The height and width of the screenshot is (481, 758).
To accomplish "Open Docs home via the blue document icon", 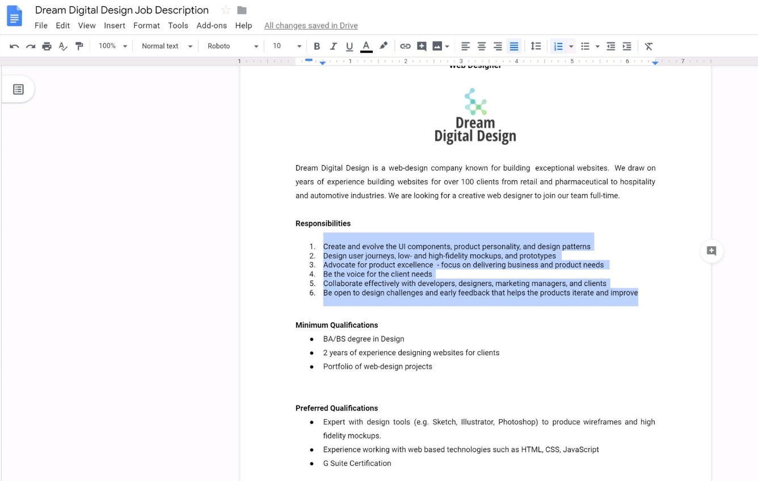I will coord(15,16).
